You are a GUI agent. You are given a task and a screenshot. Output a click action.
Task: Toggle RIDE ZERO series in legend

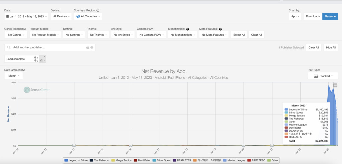(x=256, y=160)
